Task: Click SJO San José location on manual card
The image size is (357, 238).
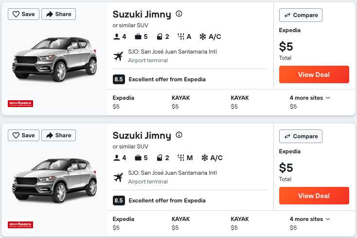Action: point(172,173)
